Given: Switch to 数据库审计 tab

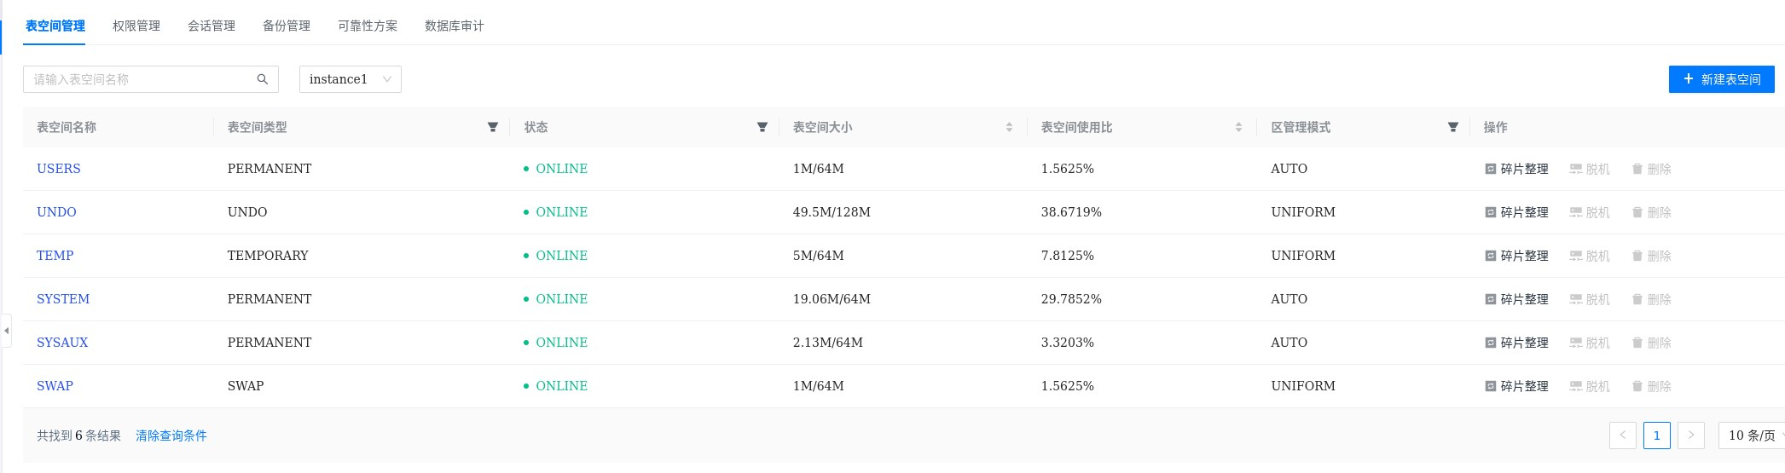Looking at the screenshot, I should 455,26.
